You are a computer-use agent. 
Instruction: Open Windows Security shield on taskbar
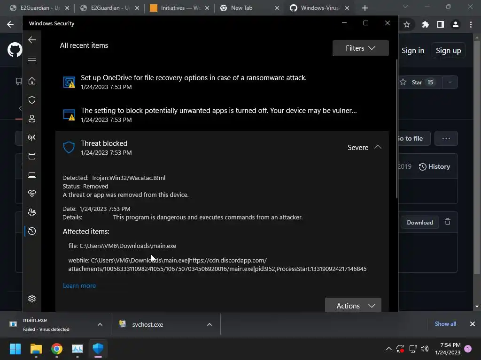tap(98, 349)
